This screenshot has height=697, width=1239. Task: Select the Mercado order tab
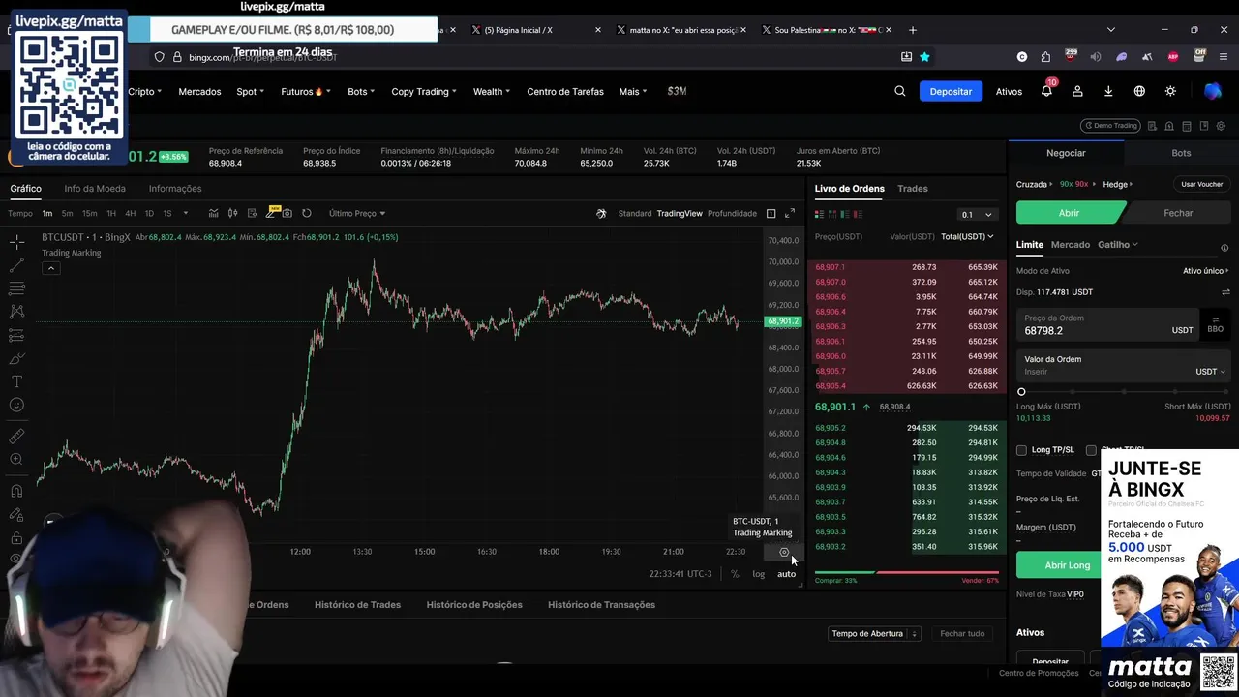(x=1071, y=245)
